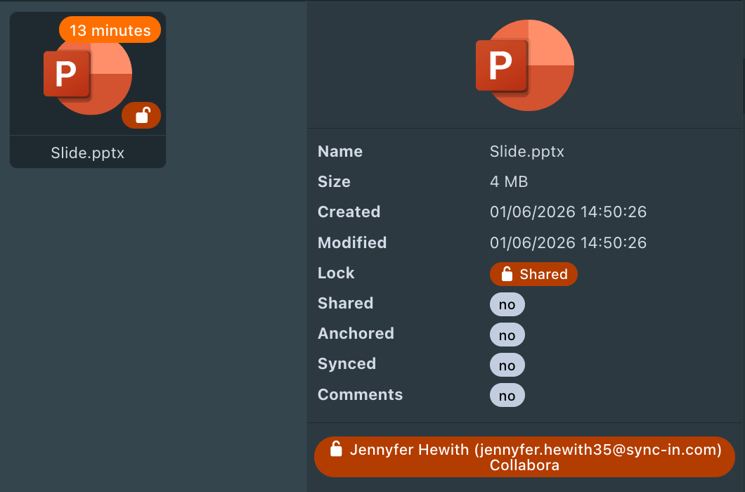
Task: Click the Comments field label
Action: [360, 395]
